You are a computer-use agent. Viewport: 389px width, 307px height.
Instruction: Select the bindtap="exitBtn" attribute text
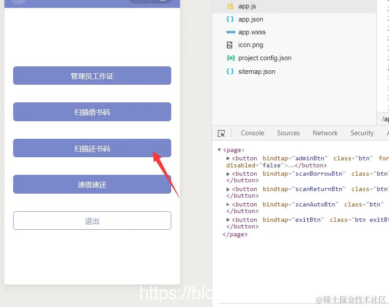point(293,220)
